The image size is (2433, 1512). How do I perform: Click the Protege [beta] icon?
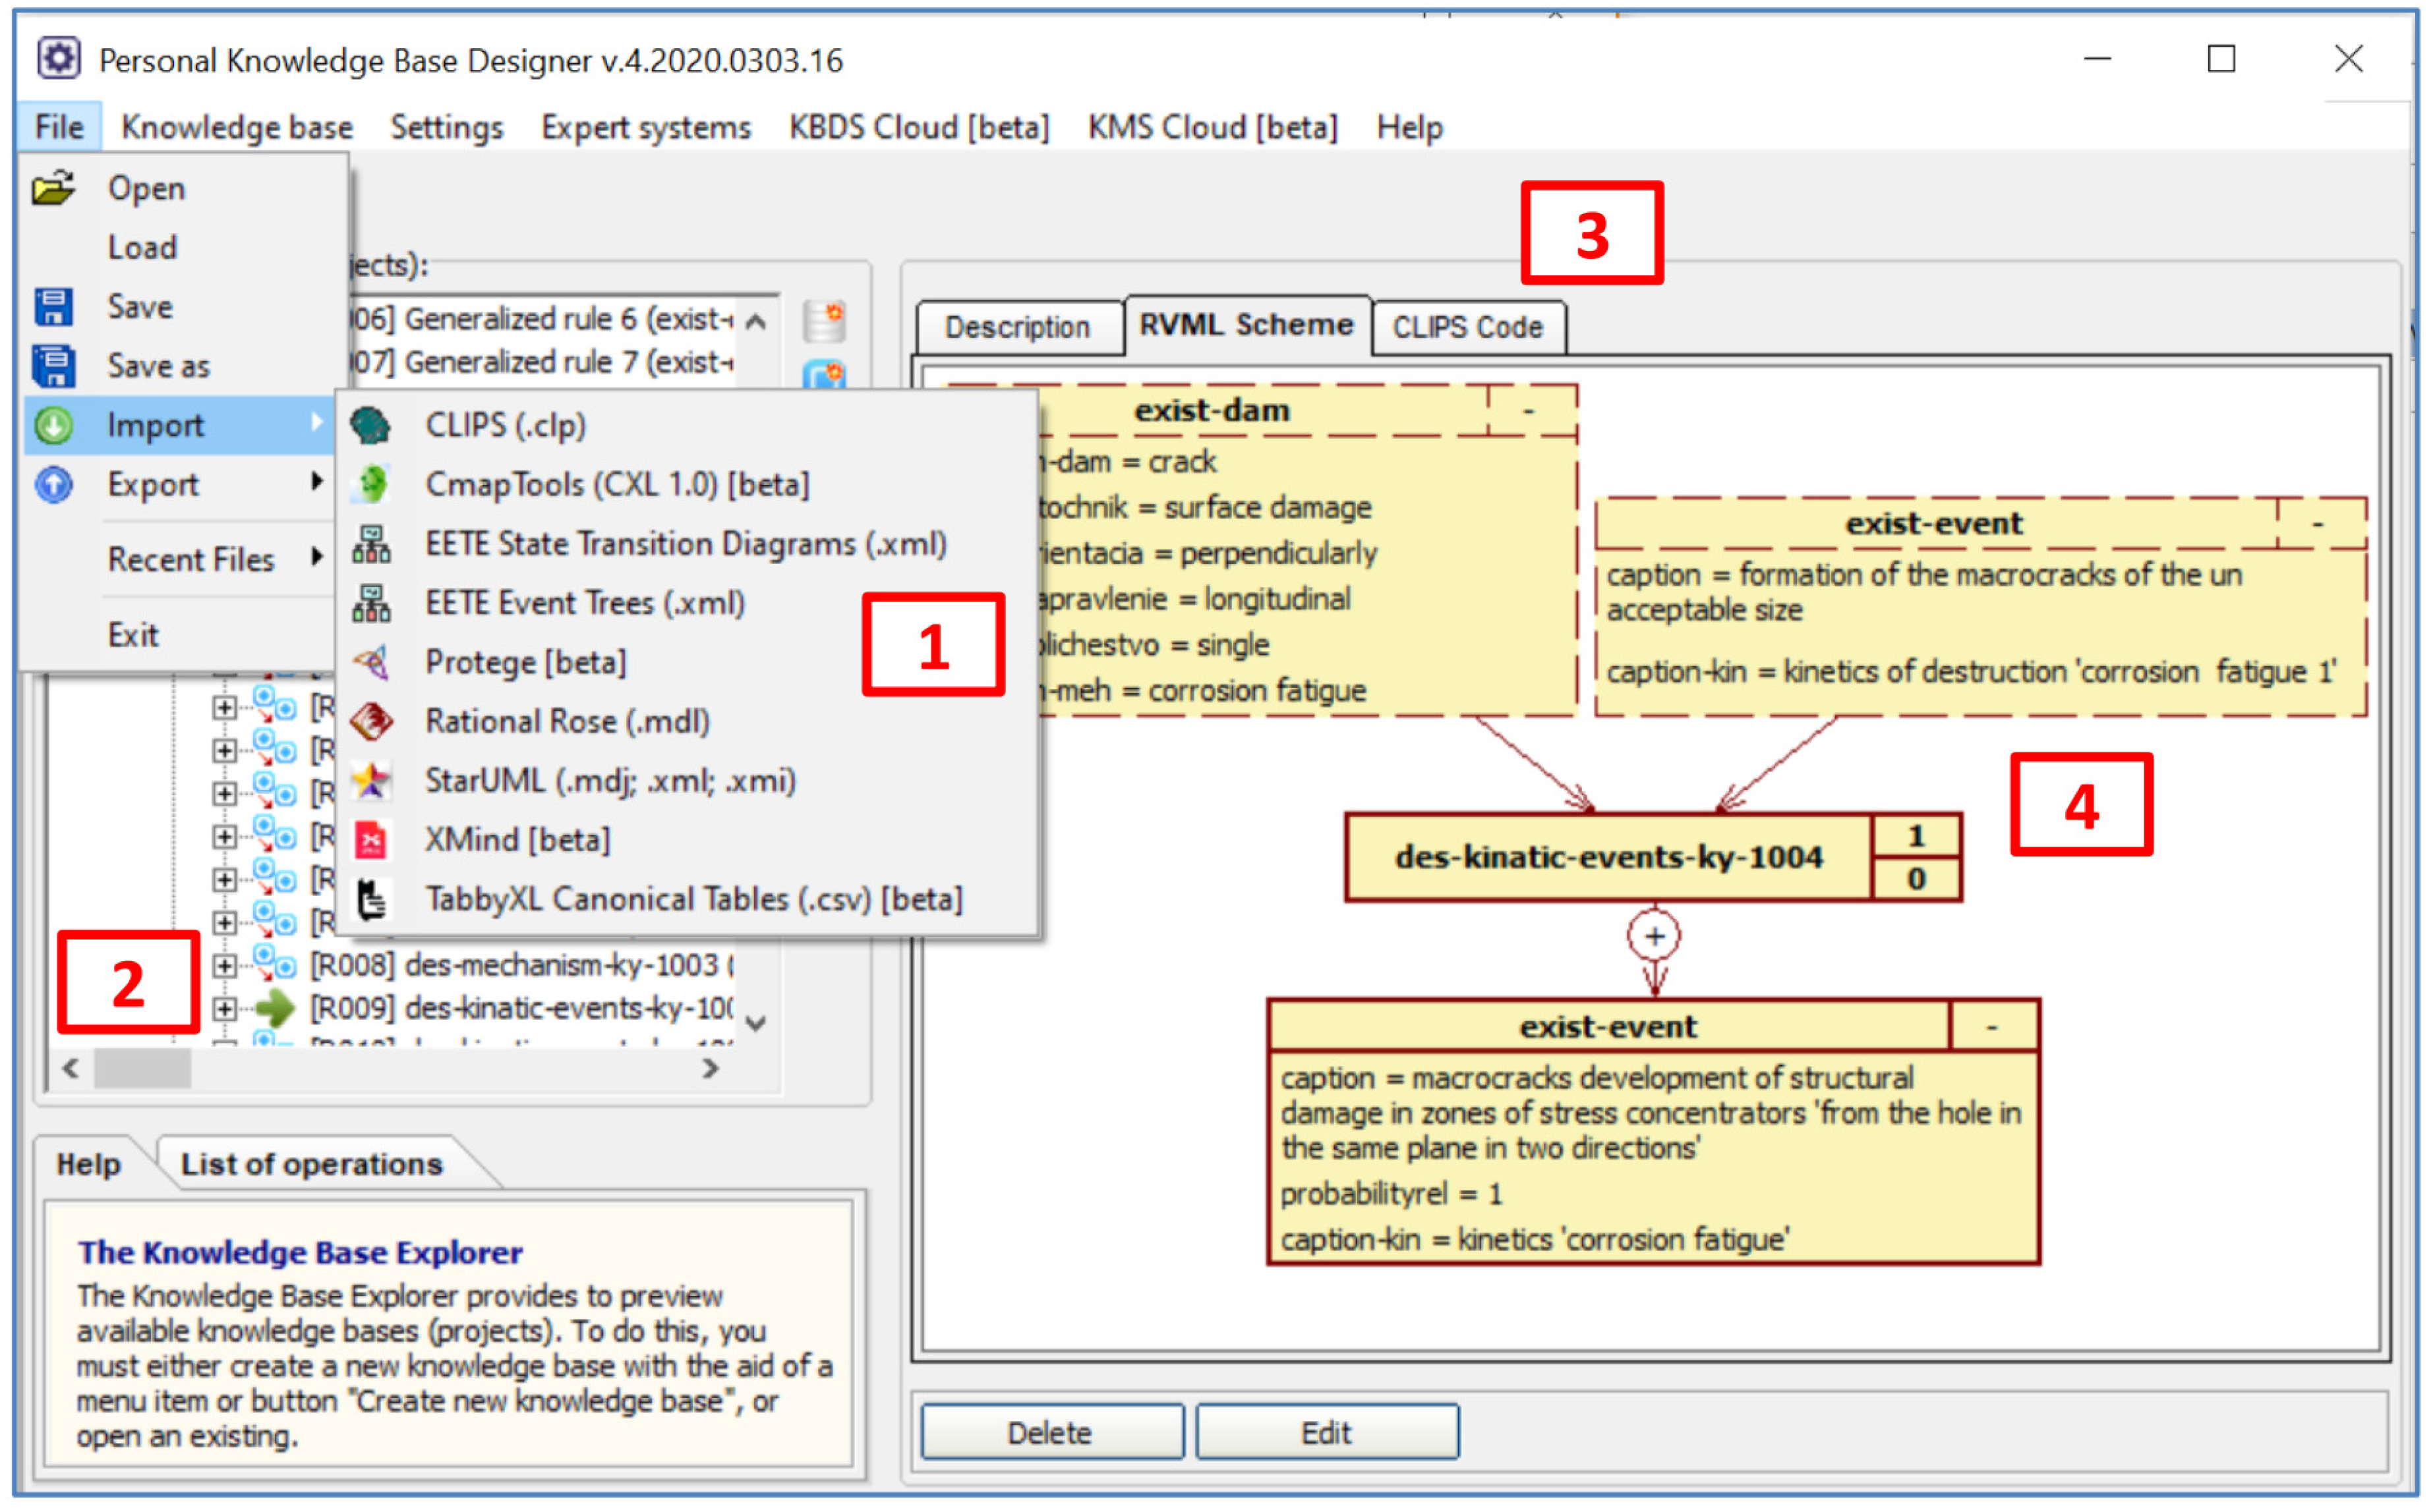[371, 663]
